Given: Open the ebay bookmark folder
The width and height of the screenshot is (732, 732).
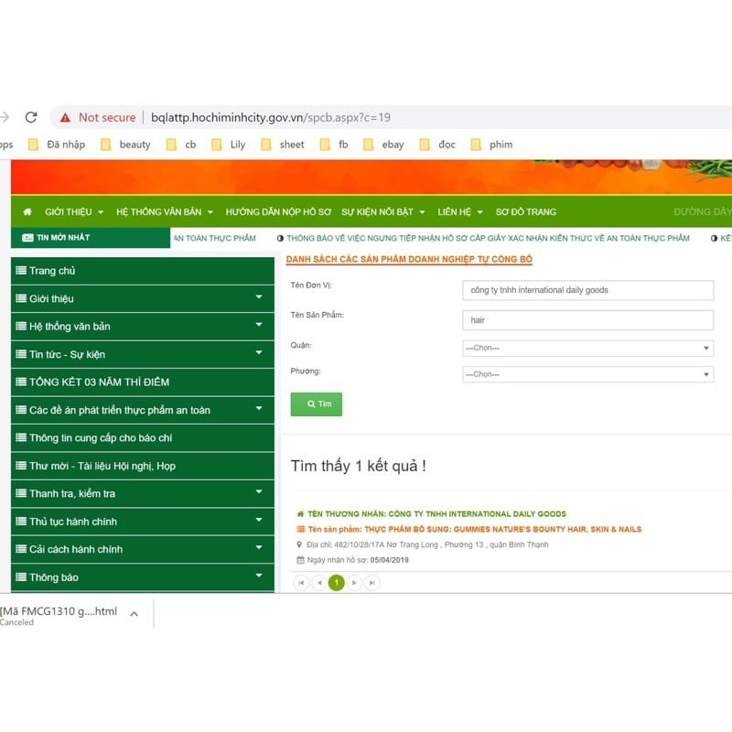Looking at the screenshot, I should click(383, 145).
